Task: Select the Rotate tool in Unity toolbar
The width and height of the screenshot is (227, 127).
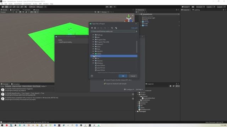Action: (10, 7)
